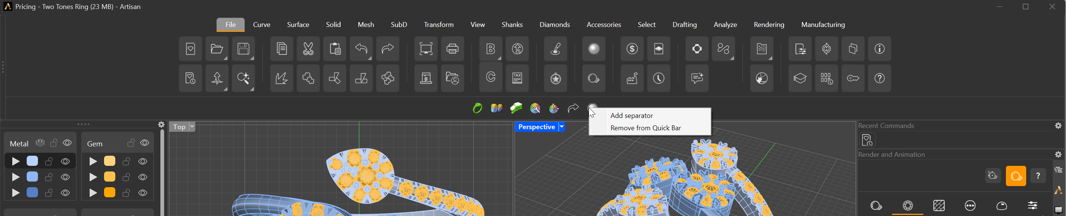Click the orange highlighted render button
The image size is (1066, 216).
point(1016,176)
